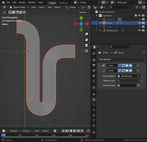The image size is (147, 142).
Task: Toggle Curve modifier viewport display
Action: coord(127,70)
